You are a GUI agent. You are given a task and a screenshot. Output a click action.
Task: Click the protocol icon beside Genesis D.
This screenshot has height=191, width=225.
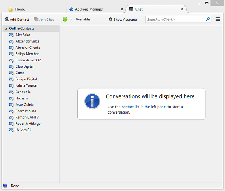pyautogui.click(x=11, y=92)
